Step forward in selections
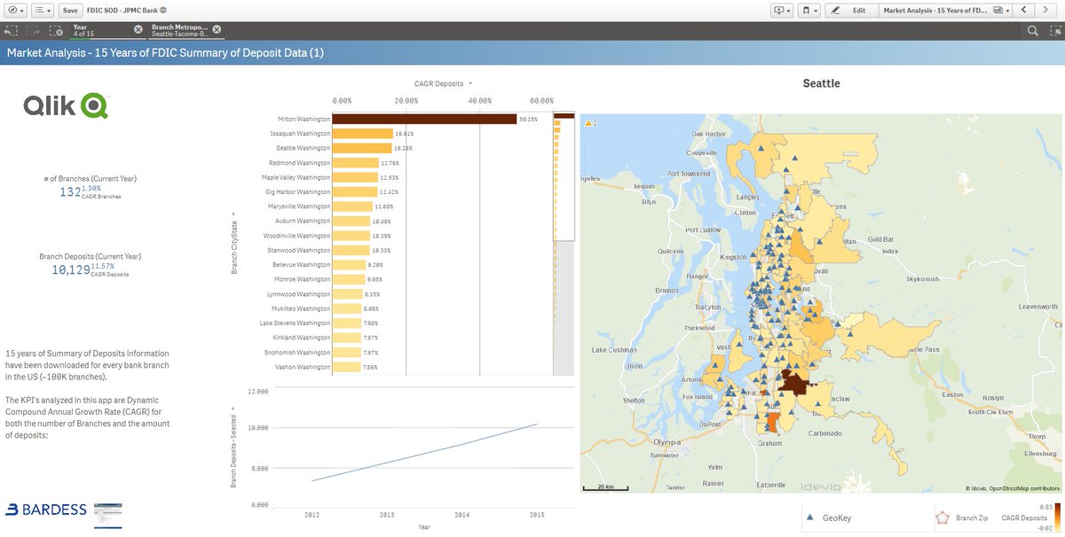This screenshot has height=537, width=1065. 33,30
